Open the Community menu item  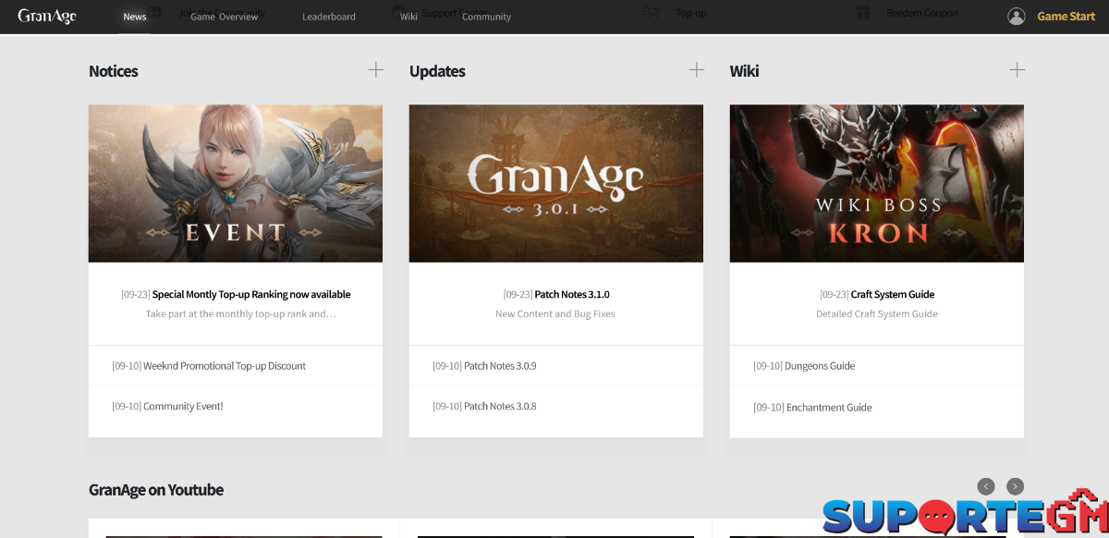[x=486, y=17]
